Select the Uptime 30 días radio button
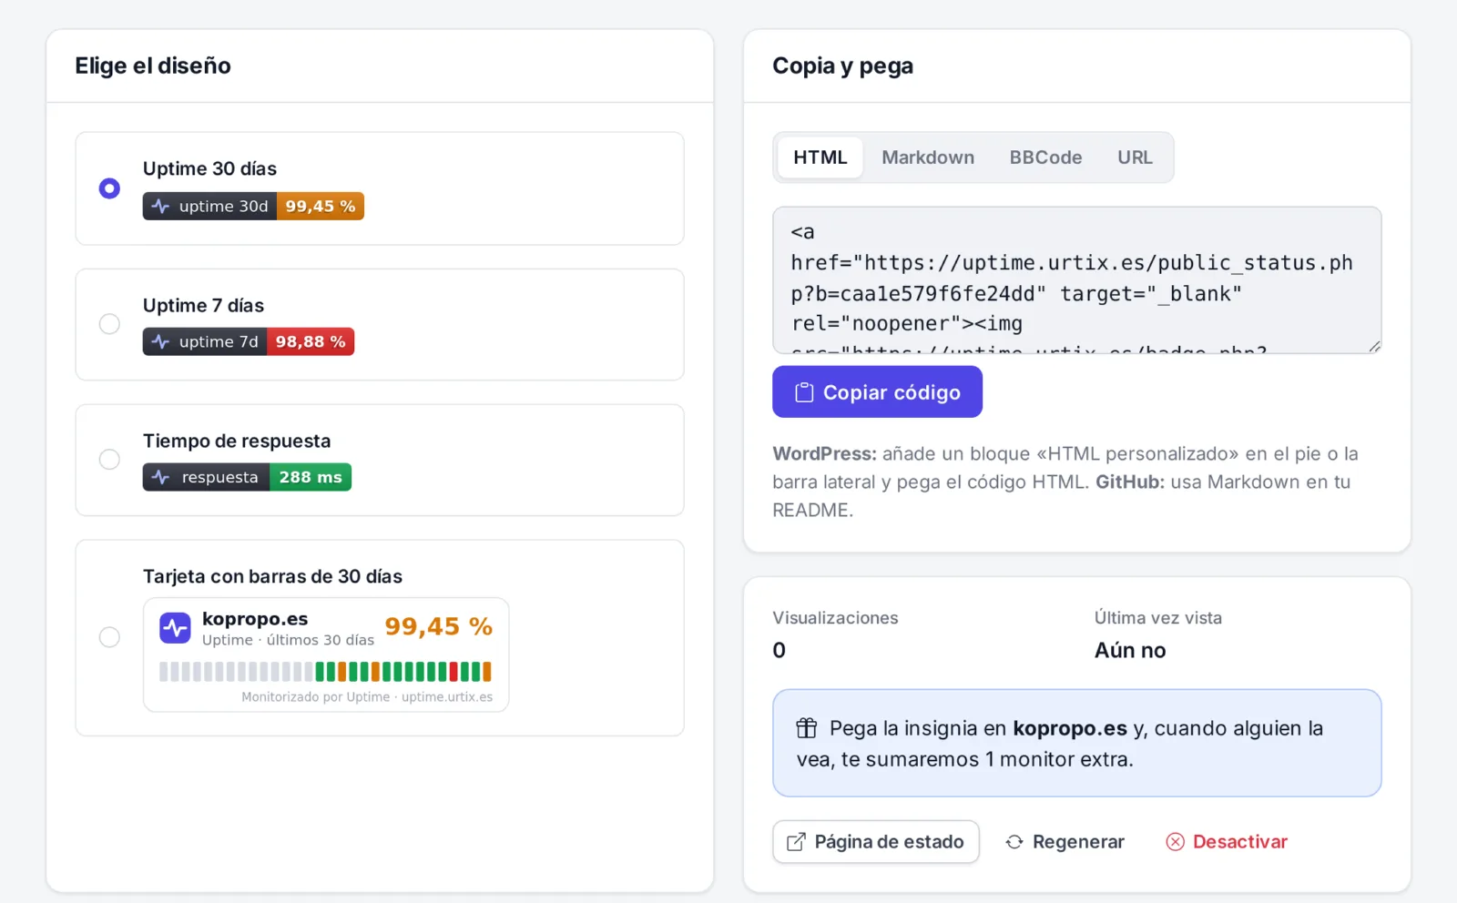The height and width of the screenshot is (903, 1457). pos(109,188)
